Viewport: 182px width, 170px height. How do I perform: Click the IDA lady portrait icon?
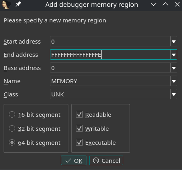click(x=6, y=5)
